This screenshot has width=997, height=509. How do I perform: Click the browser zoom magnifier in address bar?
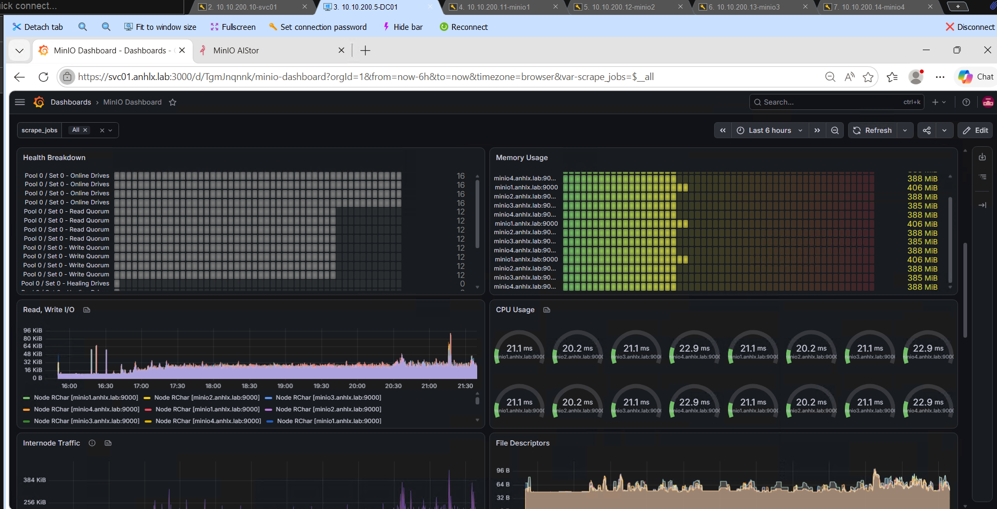tap(830, 77)
